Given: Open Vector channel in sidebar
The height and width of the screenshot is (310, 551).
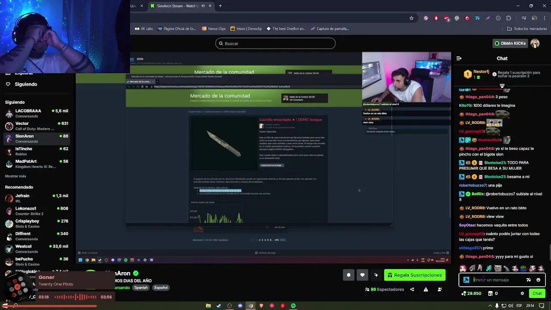Looking at the screenshot, I should tap(37, 126).
